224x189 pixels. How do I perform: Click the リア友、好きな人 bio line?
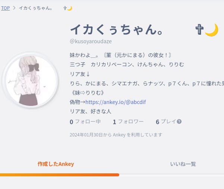pyautogui.click(x=91, y=111)
